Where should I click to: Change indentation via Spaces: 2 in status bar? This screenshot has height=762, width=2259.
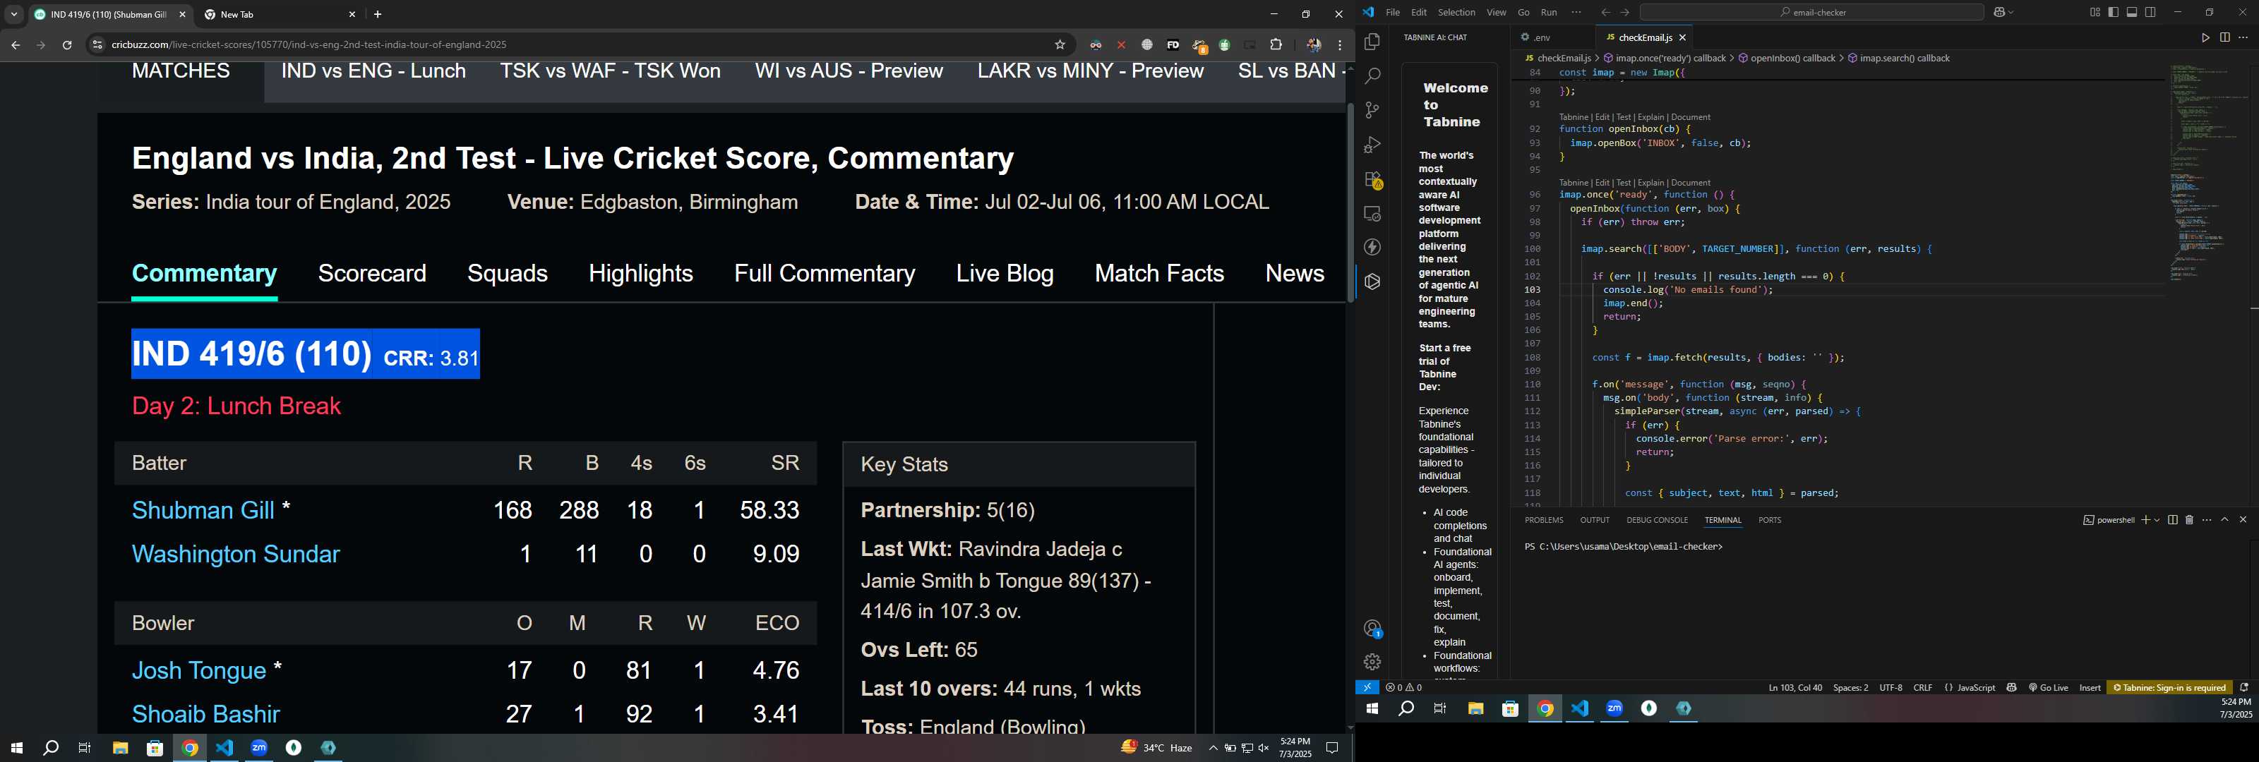click(1850, 687)
